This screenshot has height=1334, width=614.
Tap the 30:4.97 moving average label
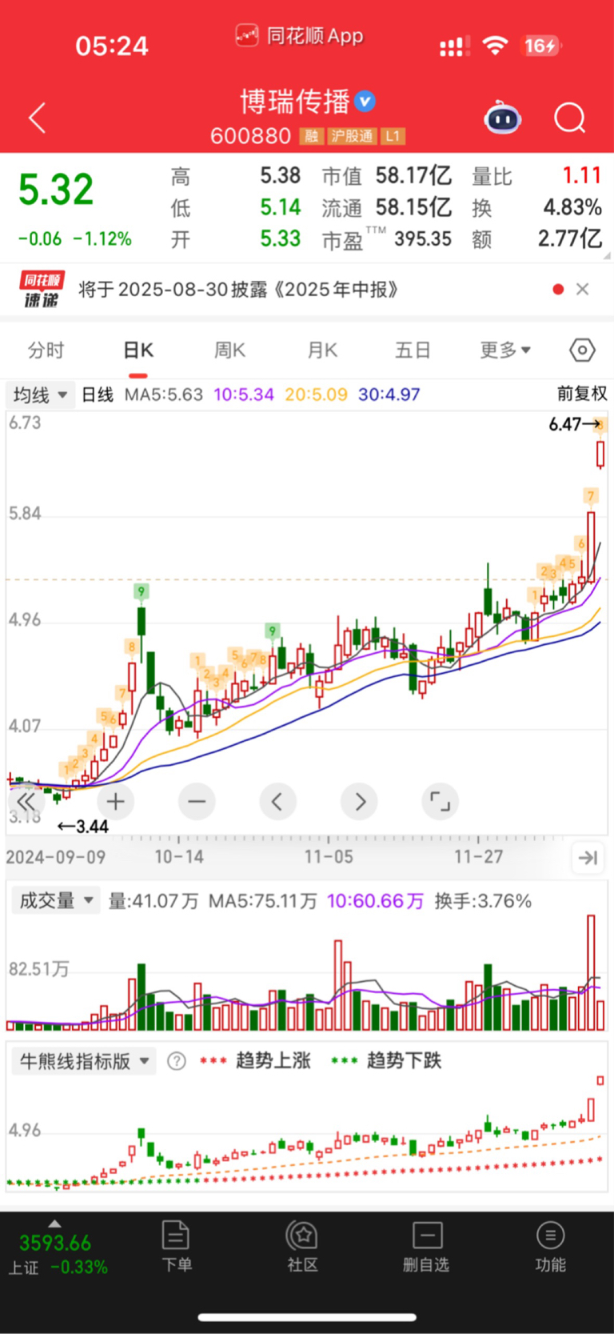pos(389,395)
